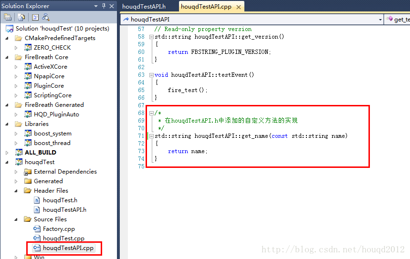Image resolution: width=410 pixels, height=259 pixels.
Task: Click the Generated folder label
Action: pos(48,181)
